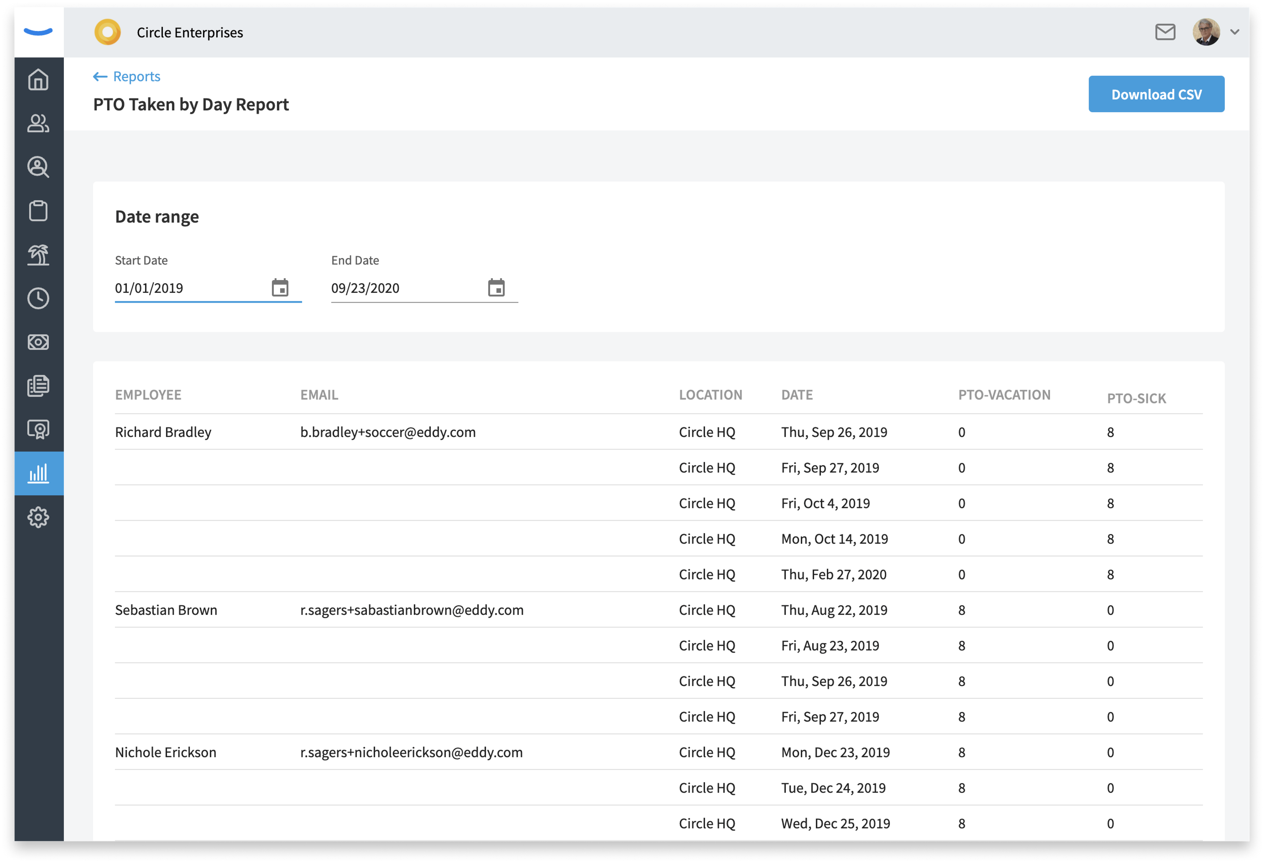1264x863 pixels.
Task: Expand the user account chevron menu
Action: (x=1235, y=32)
